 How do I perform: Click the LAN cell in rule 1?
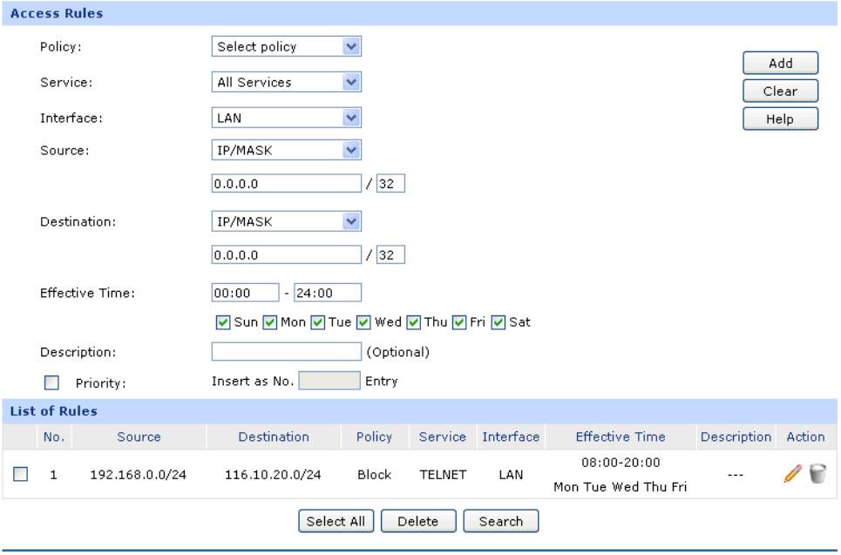[x=511, y=475]
